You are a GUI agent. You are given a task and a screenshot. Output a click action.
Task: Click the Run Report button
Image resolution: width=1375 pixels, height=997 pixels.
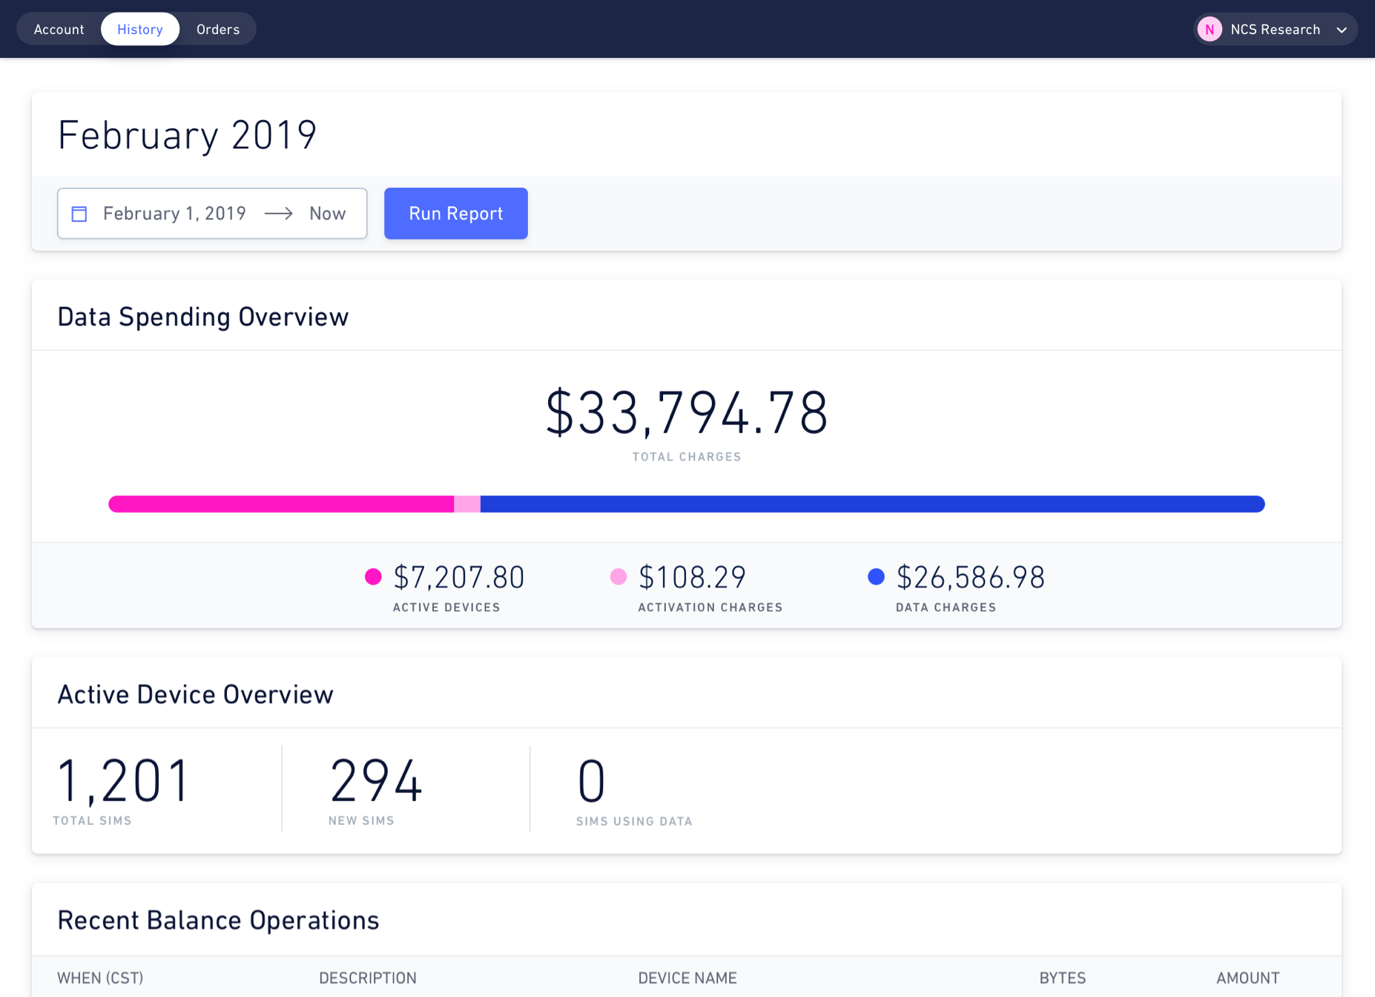(455, 213)
